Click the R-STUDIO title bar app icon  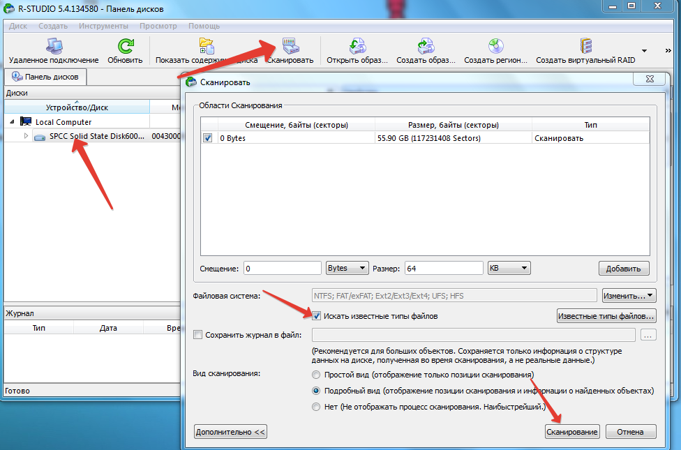(8, 8)
